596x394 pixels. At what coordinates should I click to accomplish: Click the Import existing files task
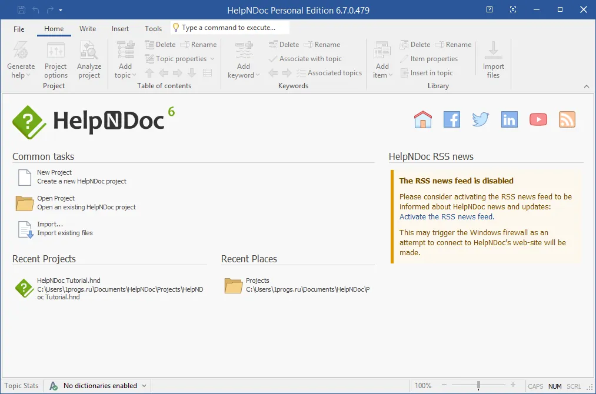tap(55, 229)
